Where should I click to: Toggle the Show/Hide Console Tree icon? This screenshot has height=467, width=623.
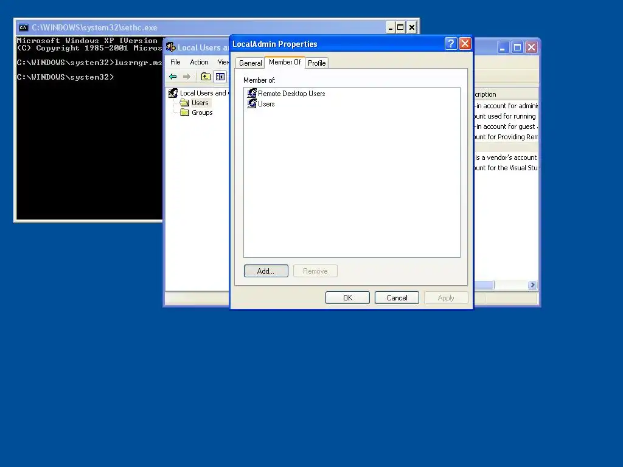220,77
